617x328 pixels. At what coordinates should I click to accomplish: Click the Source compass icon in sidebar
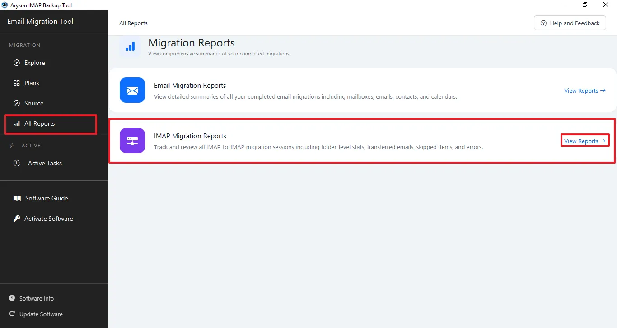17,103
